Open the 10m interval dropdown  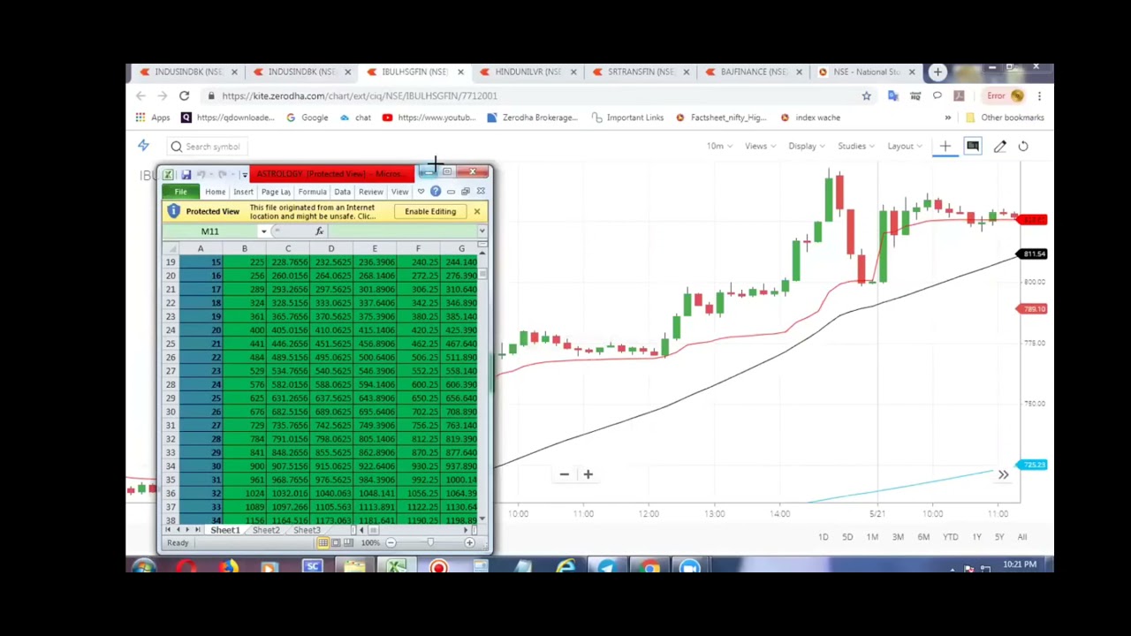pyautogui.click(x=718, y=146)
